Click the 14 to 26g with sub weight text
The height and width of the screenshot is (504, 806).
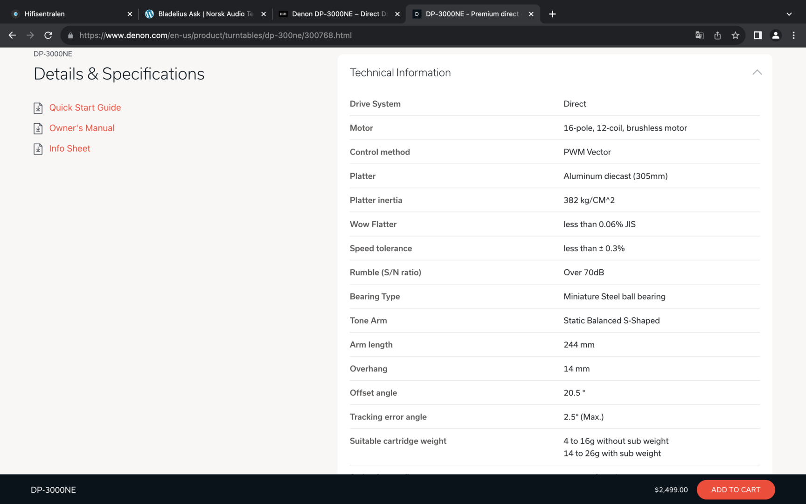(612, 454)
